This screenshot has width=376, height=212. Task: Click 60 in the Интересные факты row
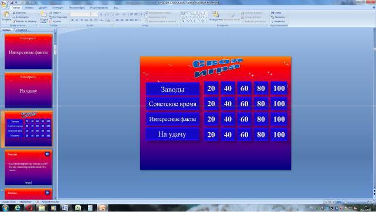coord(245,119)
